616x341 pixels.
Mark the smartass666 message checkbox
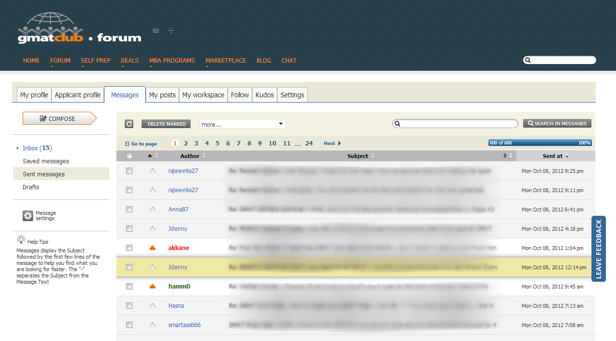coord(129,325)
